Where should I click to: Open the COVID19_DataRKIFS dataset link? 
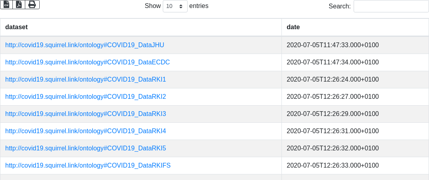point(88,166)
